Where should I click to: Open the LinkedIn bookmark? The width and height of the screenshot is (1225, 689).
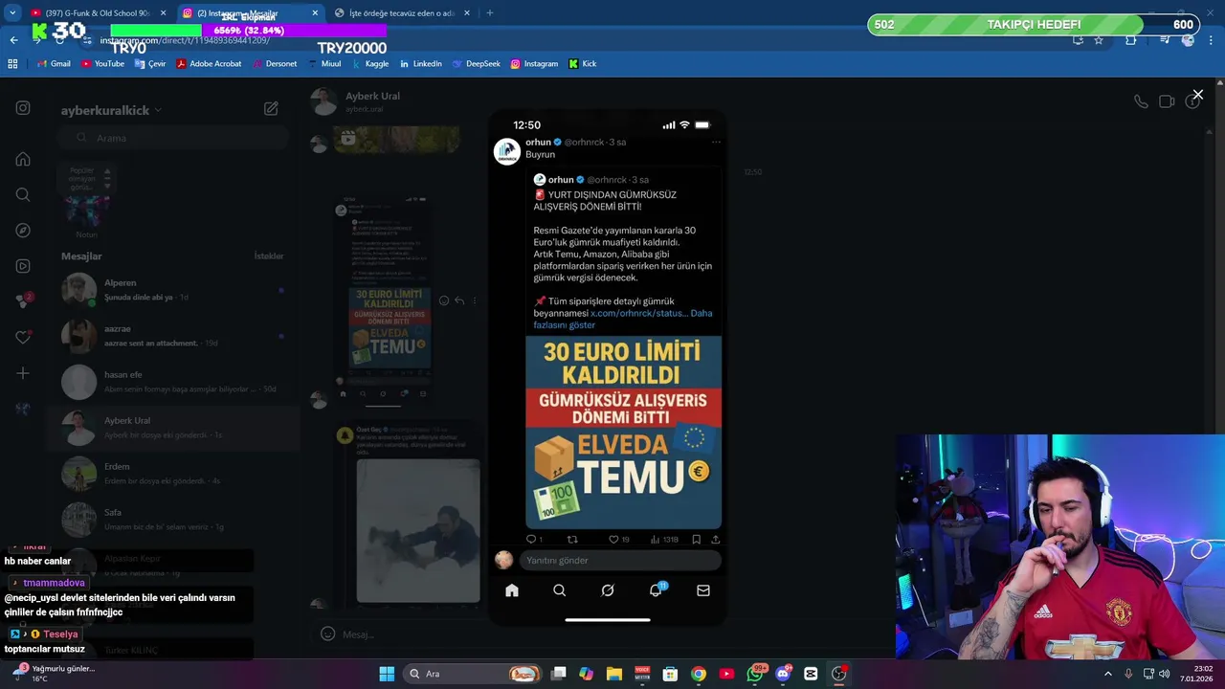pos(421,64)
